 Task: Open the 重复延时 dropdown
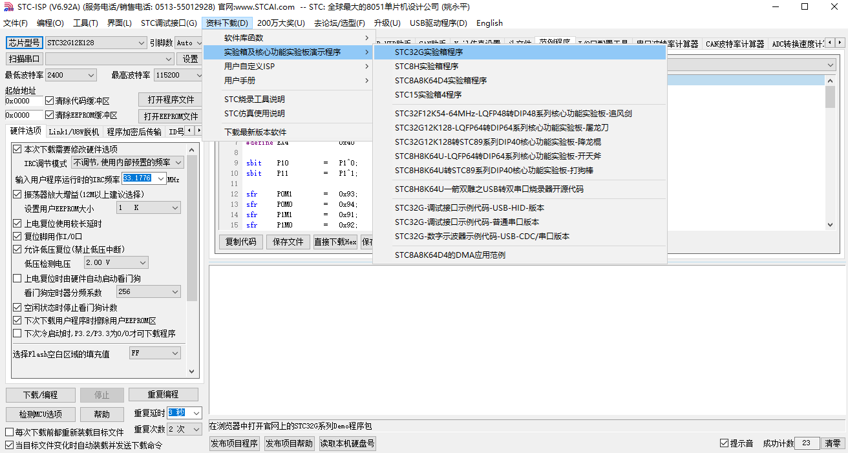[x=185, y=413]
